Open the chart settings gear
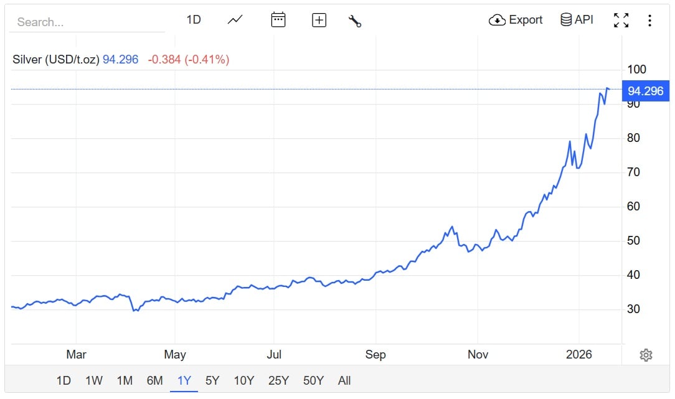675x399 pixels. point(646,355)
